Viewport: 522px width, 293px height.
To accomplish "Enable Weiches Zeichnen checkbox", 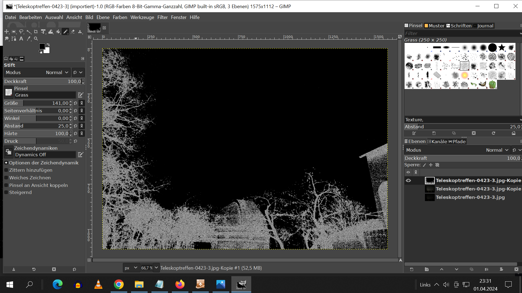I will tap(6, 178).
